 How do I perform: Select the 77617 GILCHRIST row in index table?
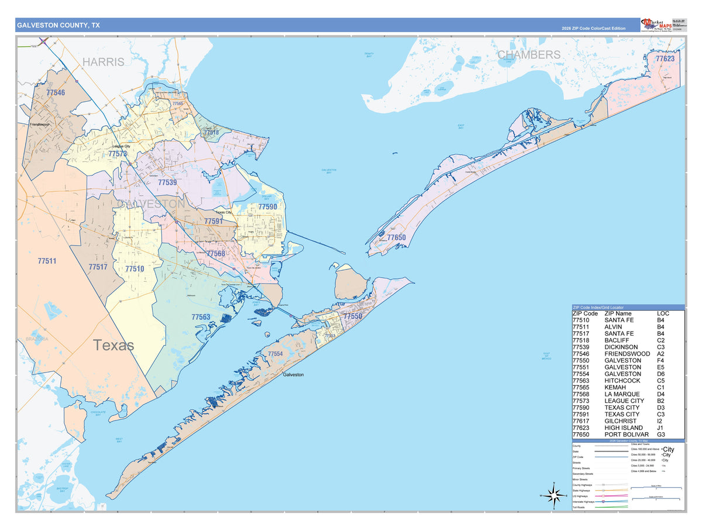(x=628, y=421)
